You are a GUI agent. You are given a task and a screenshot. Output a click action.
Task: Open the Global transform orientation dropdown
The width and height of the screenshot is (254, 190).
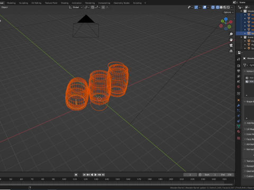tap(76, 7)
